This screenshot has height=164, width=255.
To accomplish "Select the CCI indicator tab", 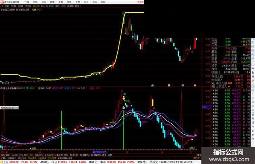I will tap(31, 155).
